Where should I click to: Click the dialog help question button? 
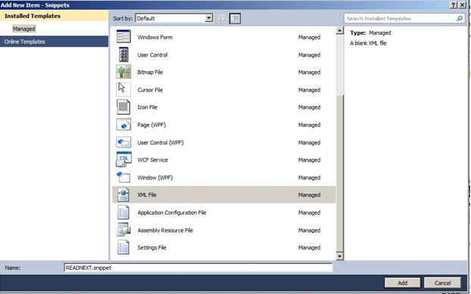pos(454,5)
